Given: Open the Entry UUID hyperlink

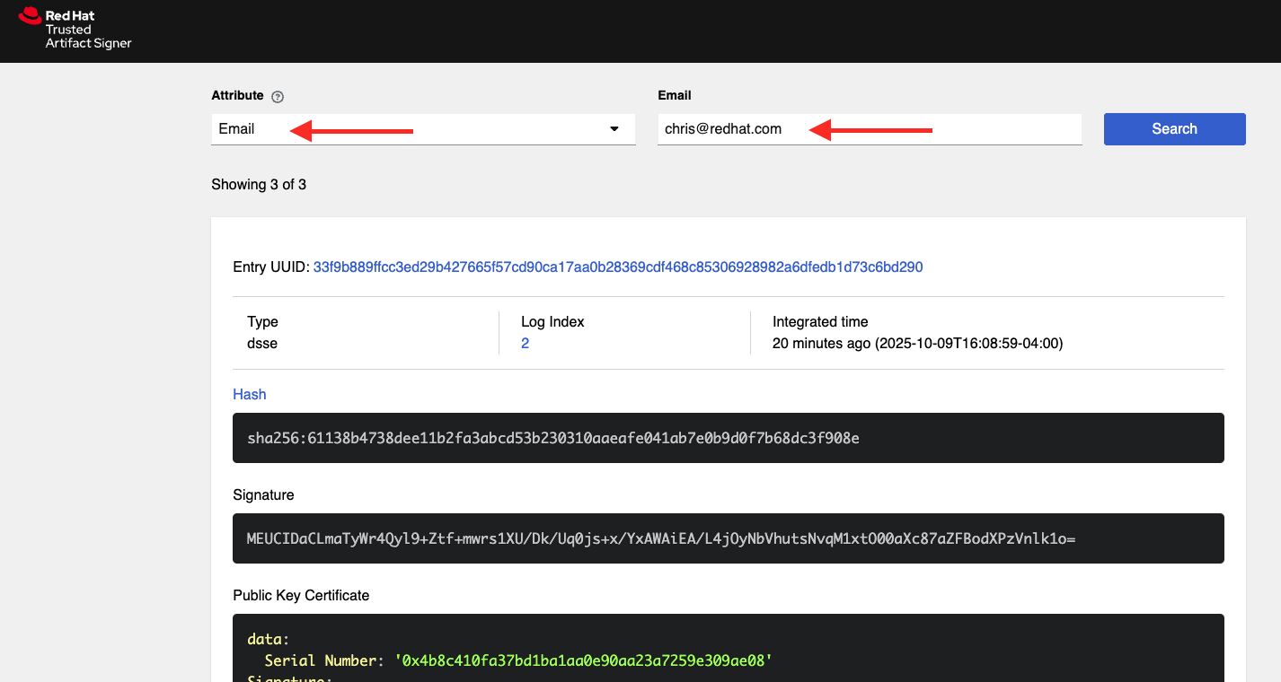Looking at the screenshot, I should point(617,267).
